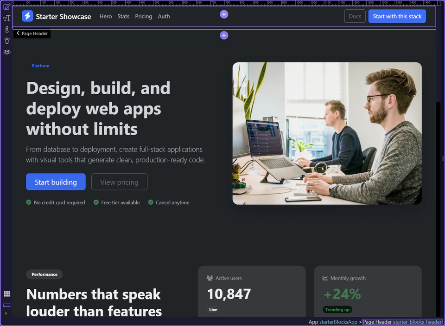Click the Start building button in the hero
445x326 pixels.
coord(56,182)
